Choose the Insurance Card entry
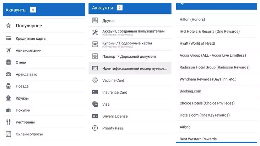The image size is (260, 146). click(x=130, y=92)
